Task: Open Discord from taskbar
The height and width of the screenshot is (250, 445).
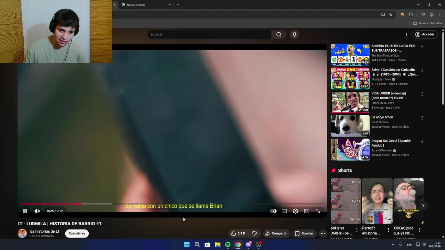Action: click(248, 244)
